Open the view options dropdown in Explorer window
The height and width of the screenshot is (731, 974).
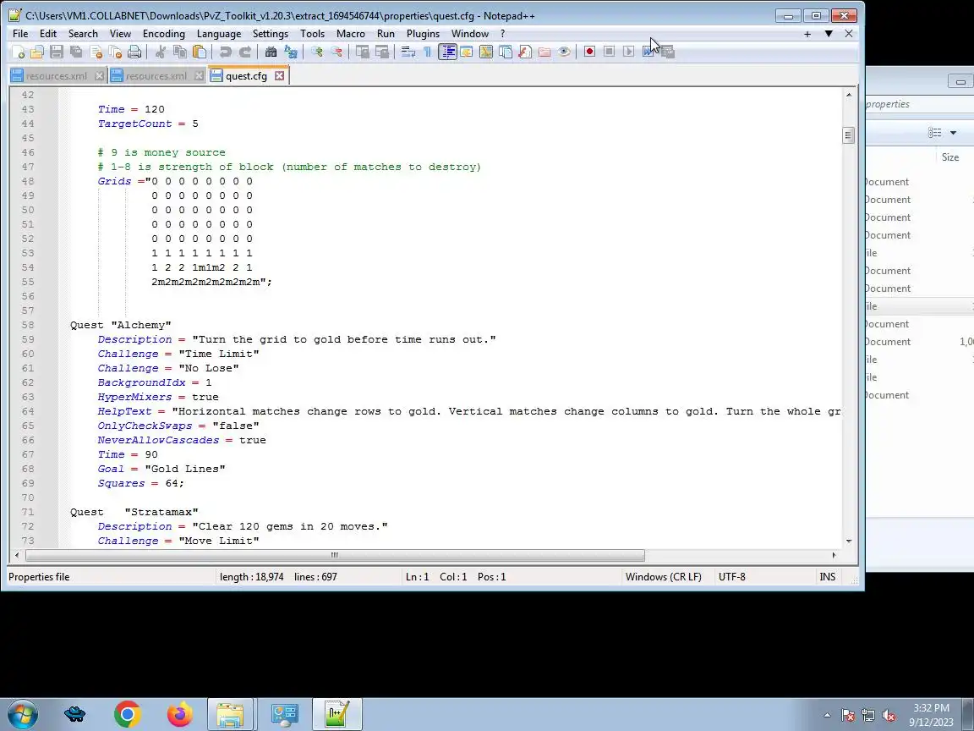click(x=953, y=132)
